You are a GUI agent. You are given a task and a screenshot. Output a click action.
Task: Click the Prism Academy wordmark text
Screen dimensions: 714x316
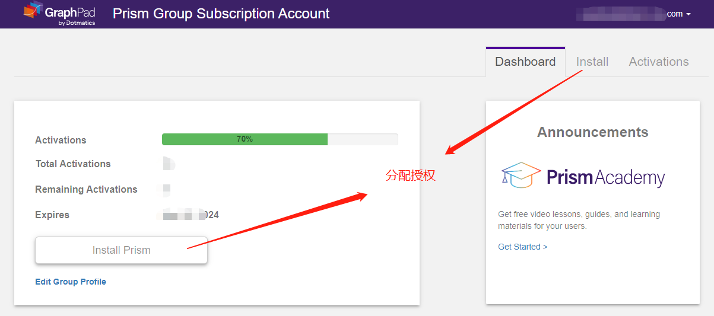click(x=605, y=177)
